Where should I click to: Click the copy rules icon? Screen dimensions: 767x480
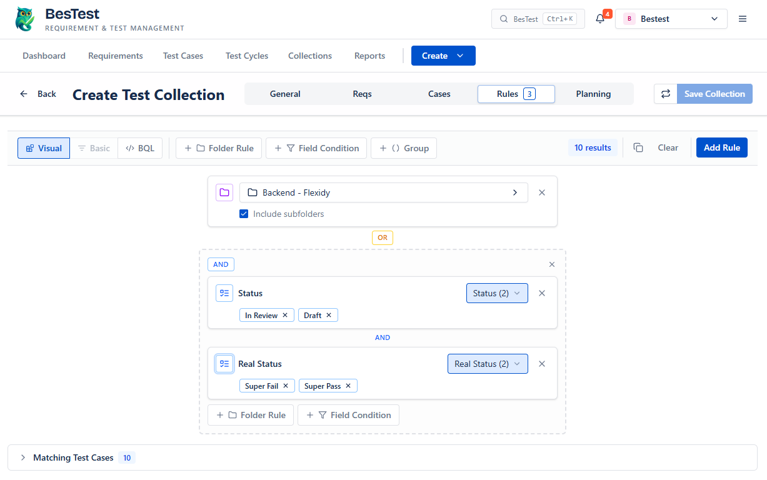tap(638, 147)
